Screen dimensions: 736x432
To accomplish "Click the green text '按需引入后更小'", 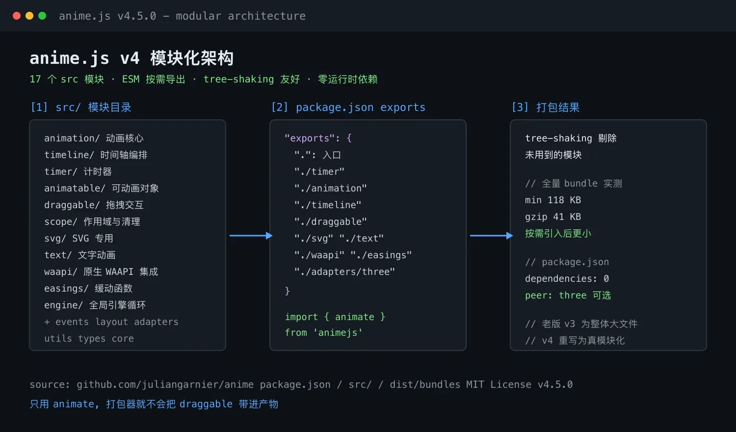I will [x=558, y=233].
